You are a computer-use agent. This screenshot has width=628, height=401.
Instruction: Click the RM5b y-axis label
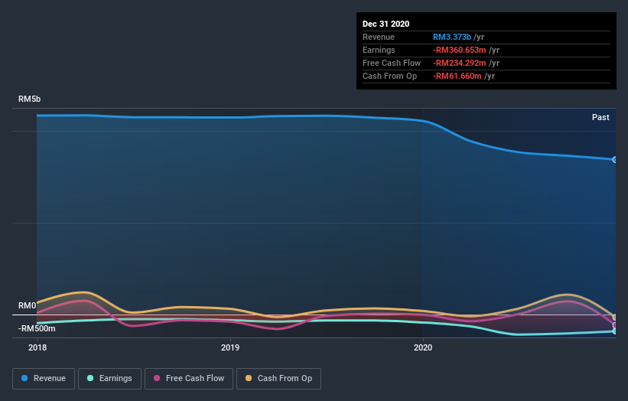tap(29, 99)
